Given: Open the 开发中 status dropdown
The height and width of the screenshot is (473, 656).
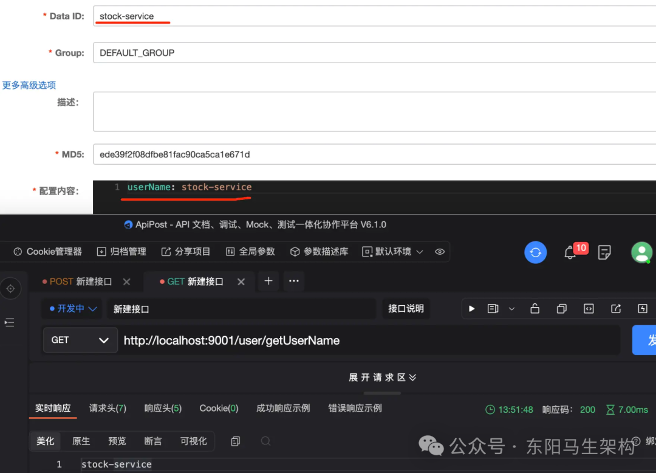Looking at the screenshot, I should click(x=73, y=309).
